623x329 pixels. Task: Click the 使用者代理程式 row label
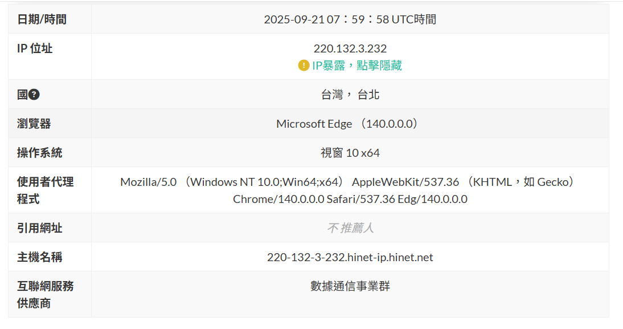45,190
